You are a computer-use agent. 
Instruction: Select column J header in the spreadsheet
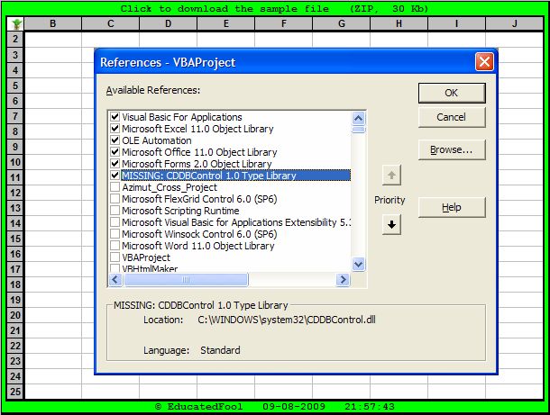point(514,23)
